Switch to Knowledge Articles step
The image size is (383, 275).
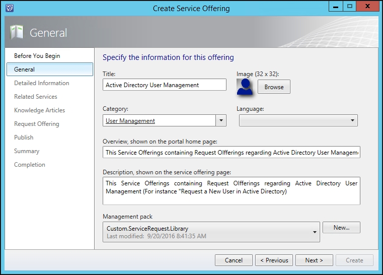click(x=40, y=110)
